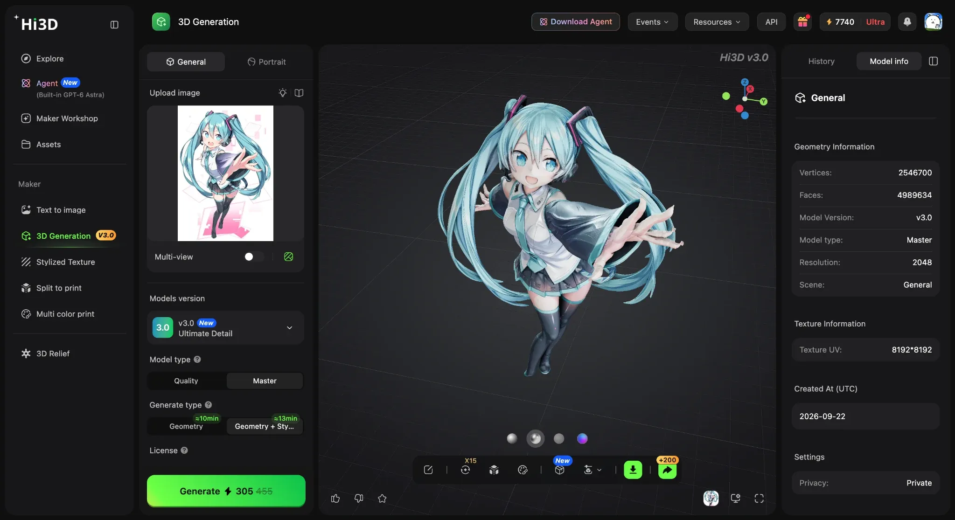Select Master model type
The image size is (955, 520).
(x=265, y=381)
